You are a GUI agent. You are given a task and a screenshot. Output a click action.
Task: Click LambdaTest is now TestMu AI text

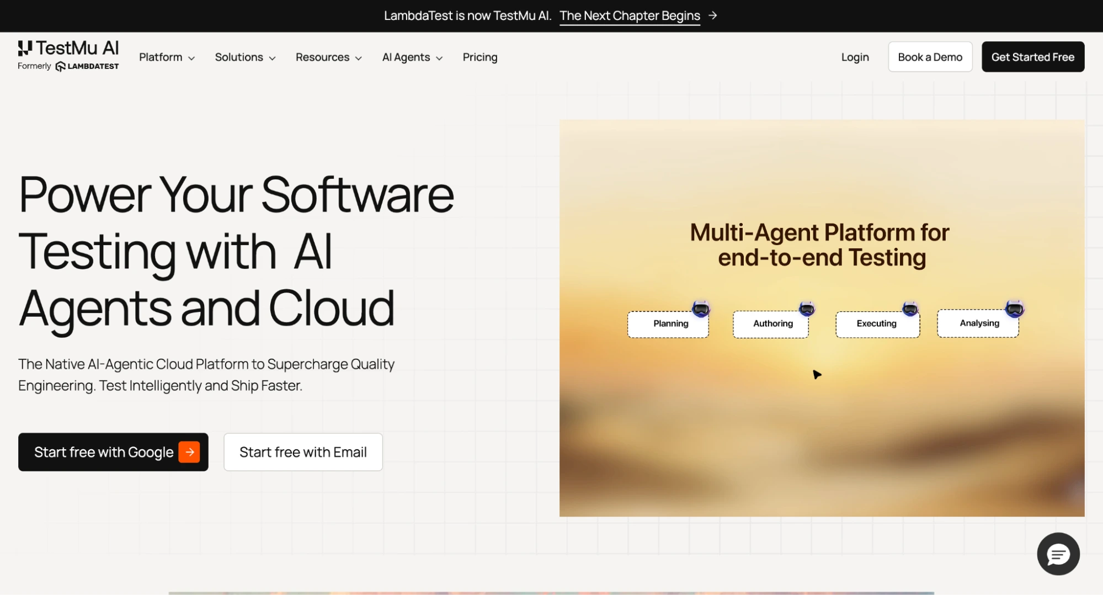click(468, 15)
